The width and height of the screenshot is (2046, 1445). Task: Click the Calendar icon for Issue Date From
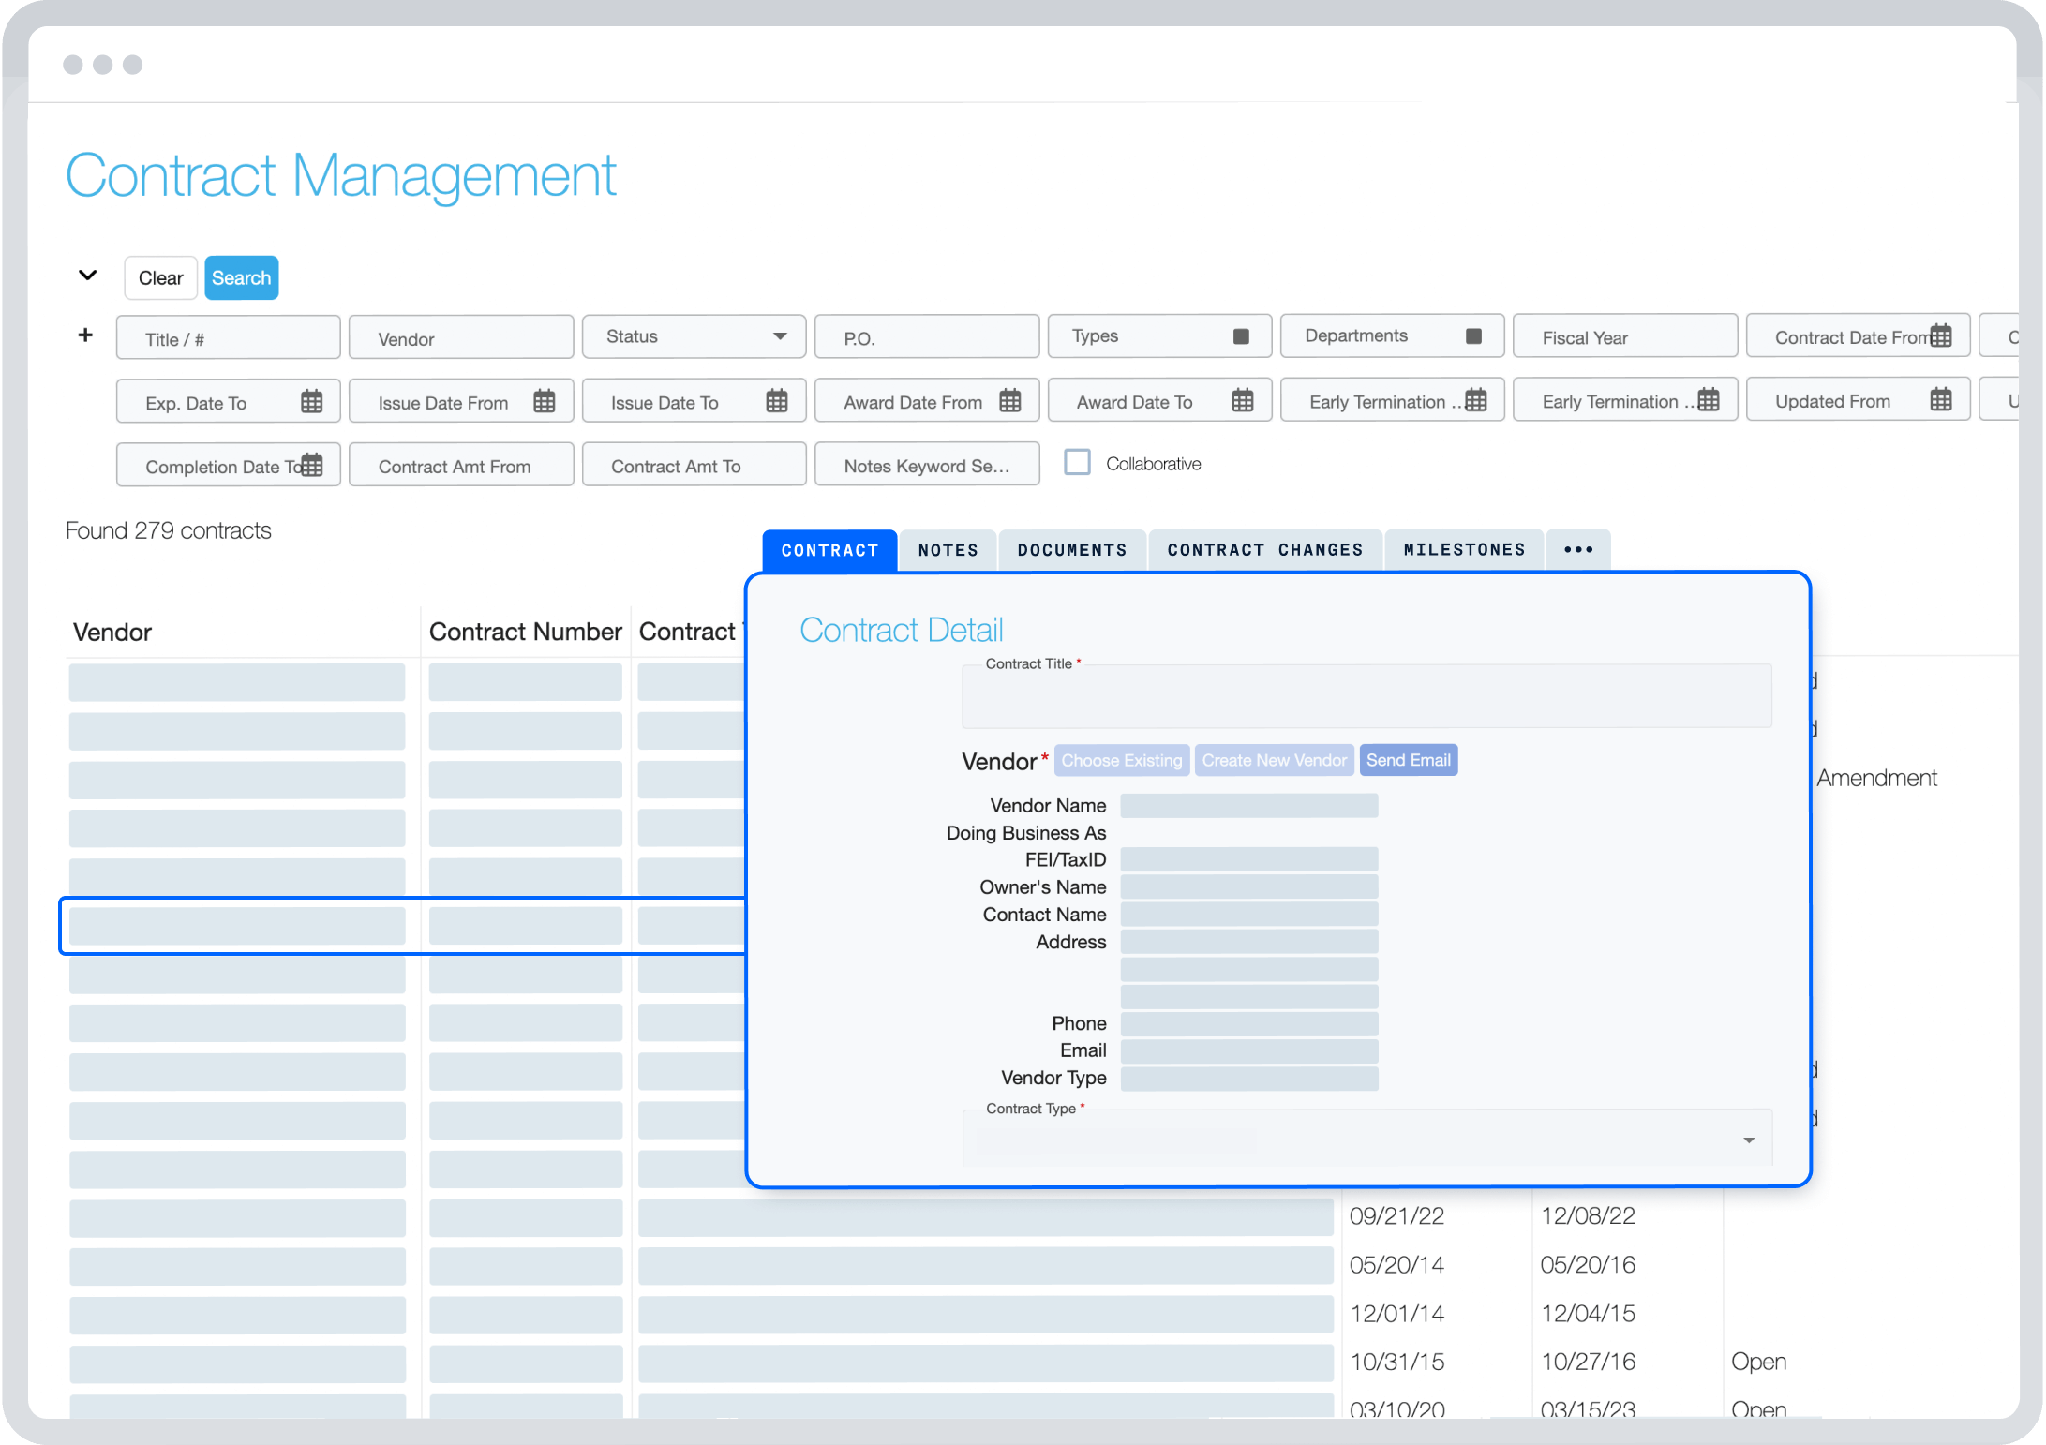point(543,402)
